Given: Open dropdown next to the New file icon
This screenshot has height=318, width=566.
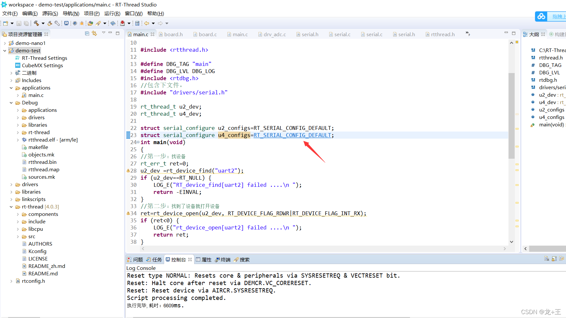Looking at the screenshot, I should tap(12, 23).
